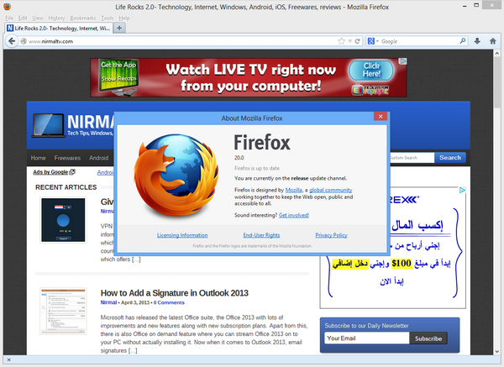Image resolution: width=504 pixels, height=367 pixels.
Task: Click the Subscribe button
Action: point(428,338)
